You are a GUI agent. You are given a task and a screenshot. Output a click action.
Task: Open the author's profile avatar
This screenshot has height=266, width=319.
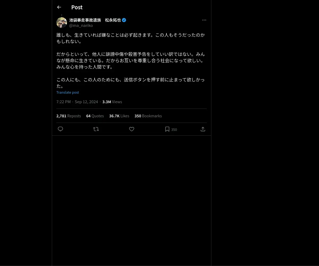tap(62, 23)
